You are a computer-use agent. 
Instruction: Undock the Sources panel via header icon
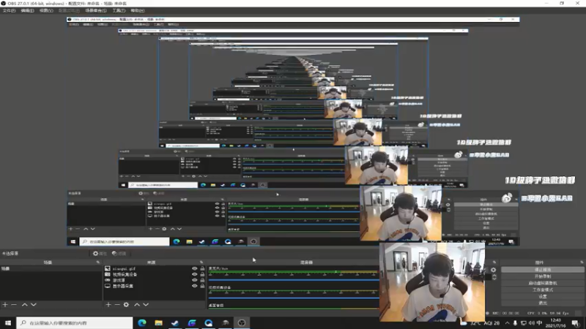tap(201, 262)
